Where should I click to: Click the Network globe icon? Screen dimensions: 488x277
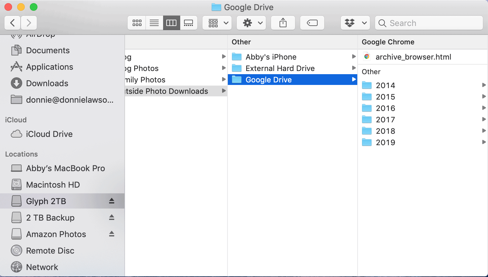pos(16,267)
